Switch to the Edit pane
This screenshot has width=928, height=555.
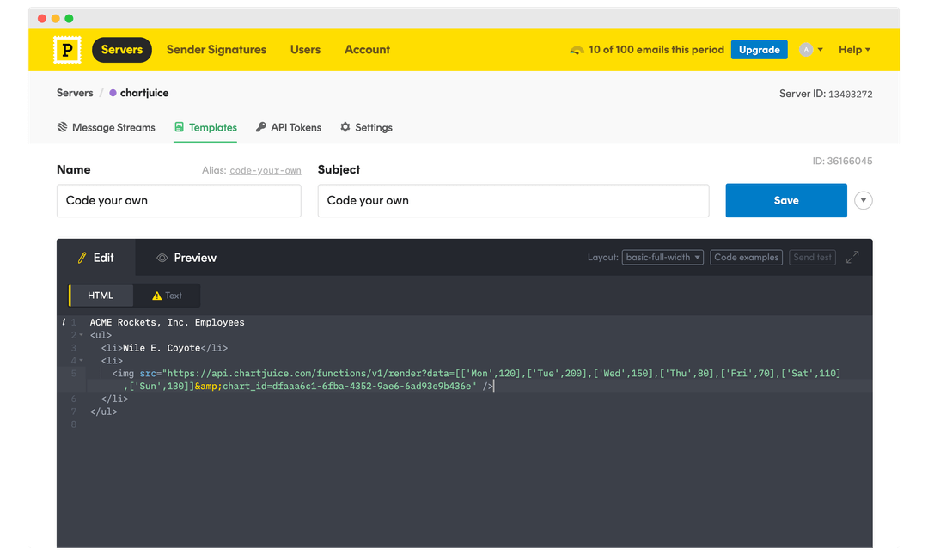pyautogui.click(x=96, y=258)
